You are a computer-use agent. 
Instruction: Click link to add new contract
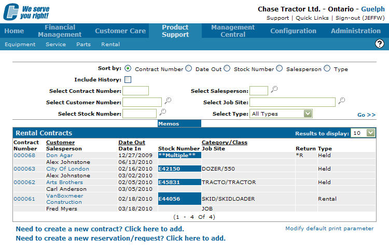[x=100, y=229]
